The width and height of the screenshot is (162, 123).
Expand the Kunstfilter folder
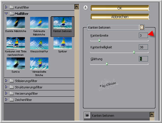click(x=6, y=7)
